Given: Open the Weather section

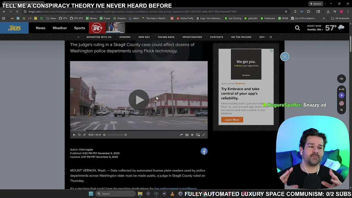Looking at the screenshot, I should click(x=60, y=28).
